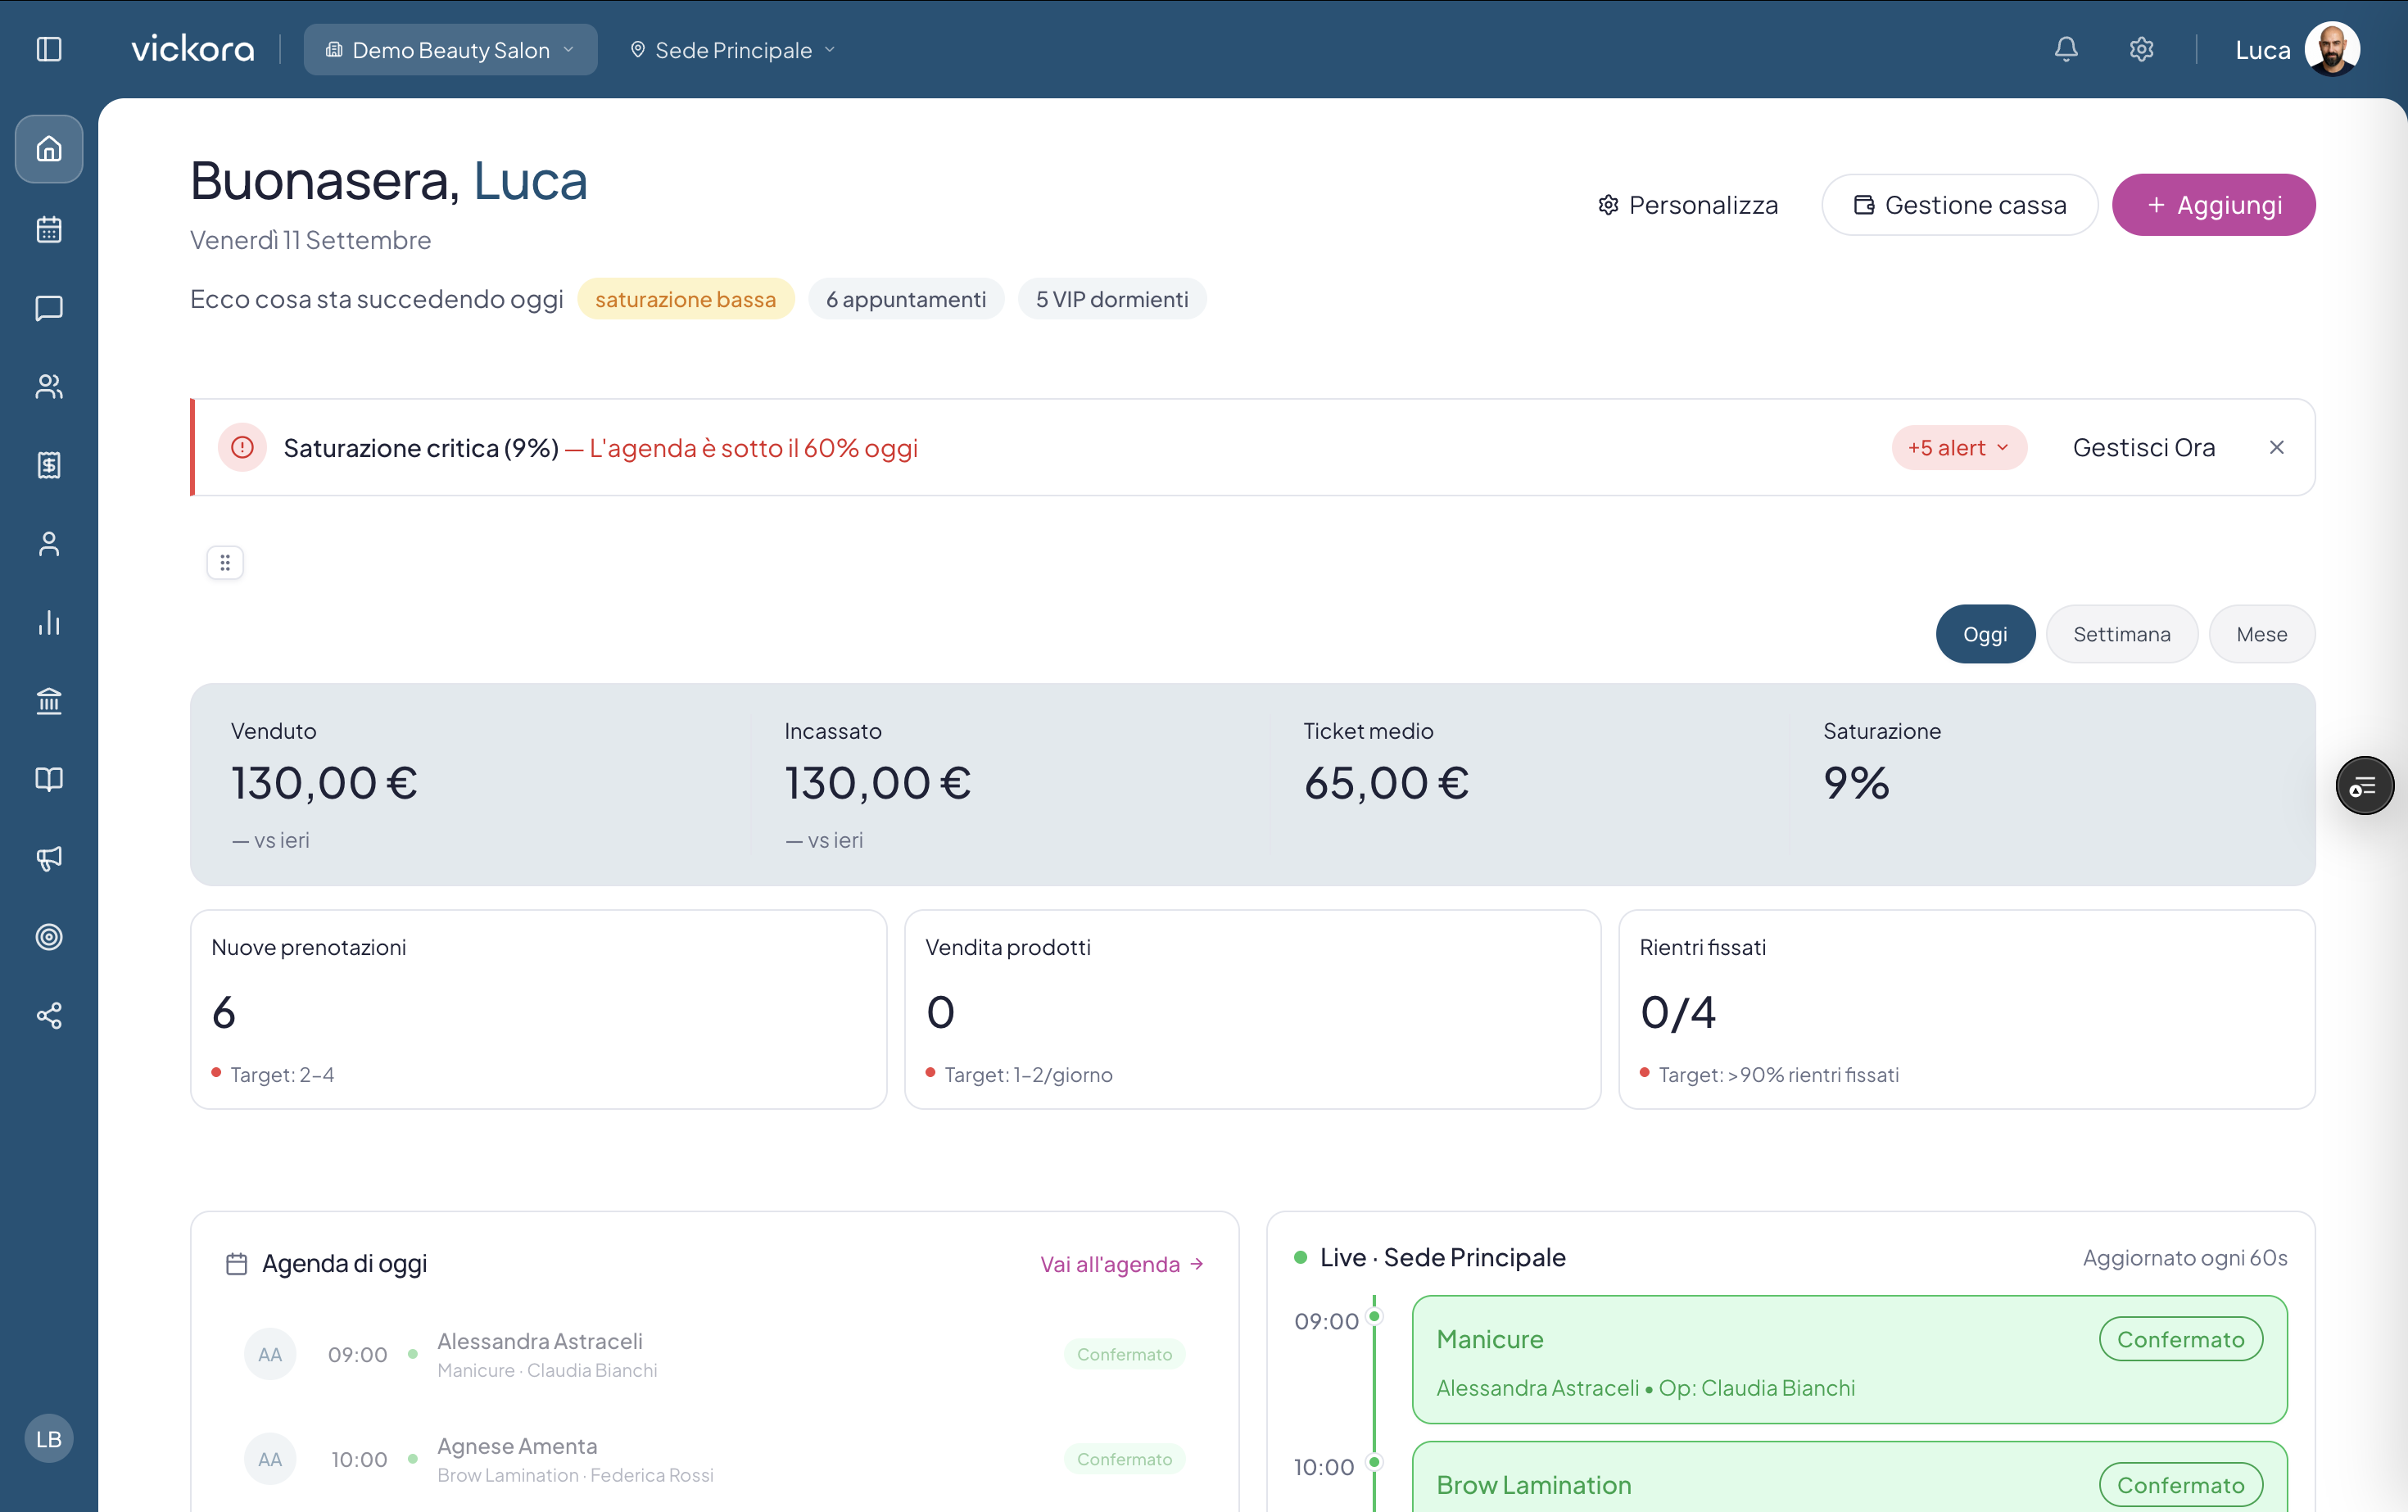Select the Oggi period tab

coord(1985,634)
